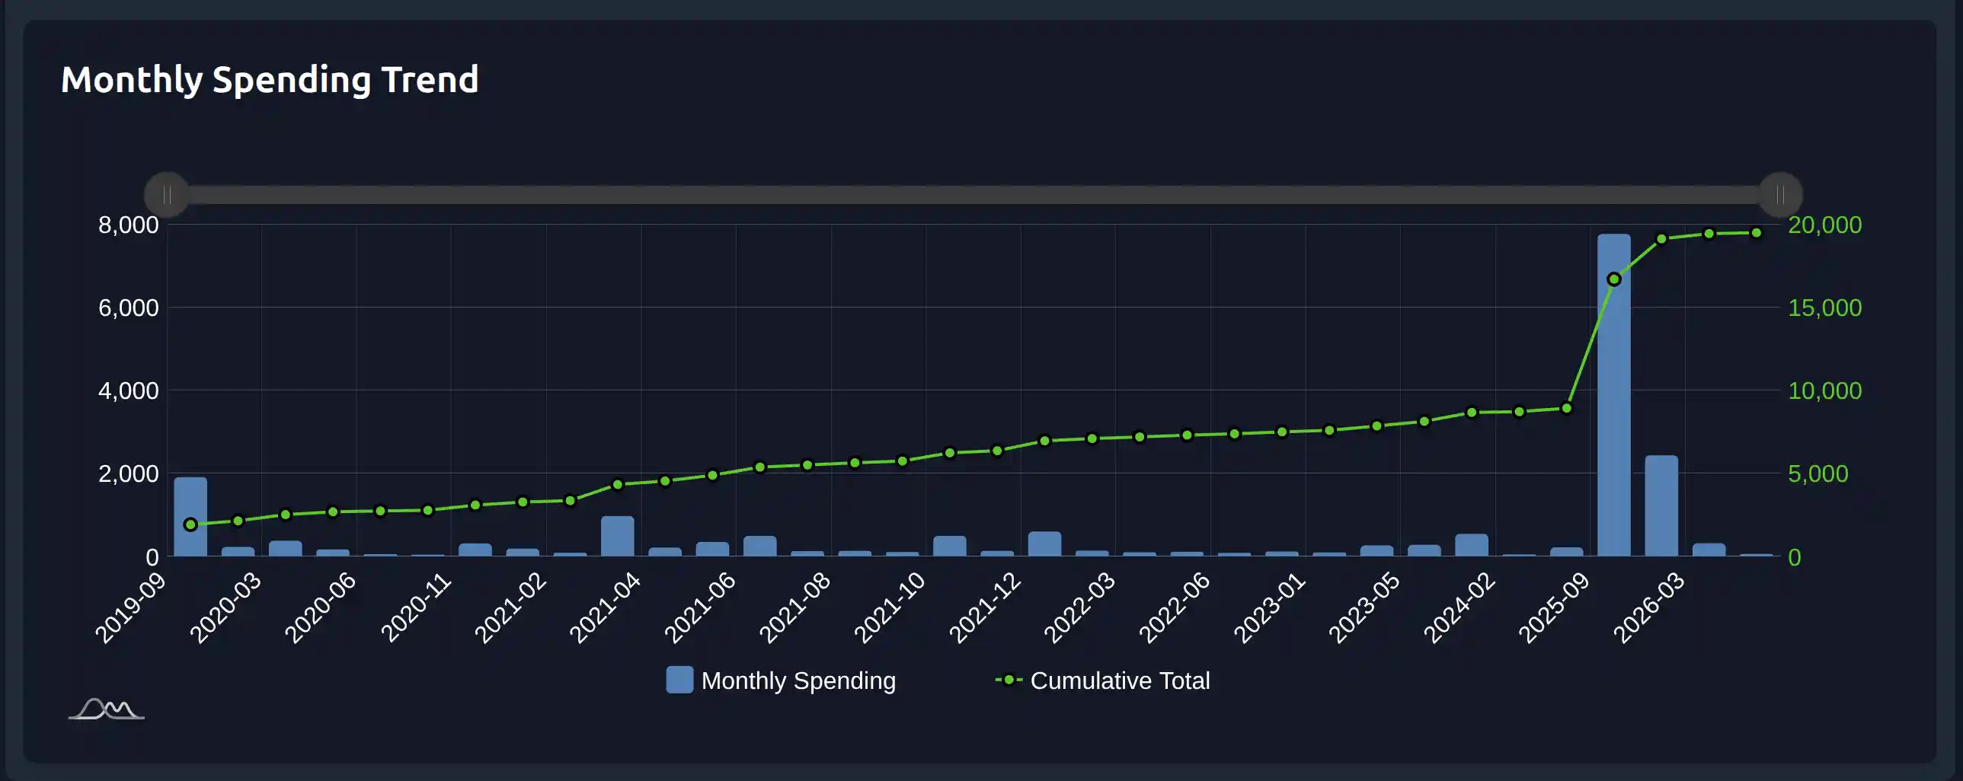Grab the left range slider handle
Screen dimensions: 1963x781
166,195
